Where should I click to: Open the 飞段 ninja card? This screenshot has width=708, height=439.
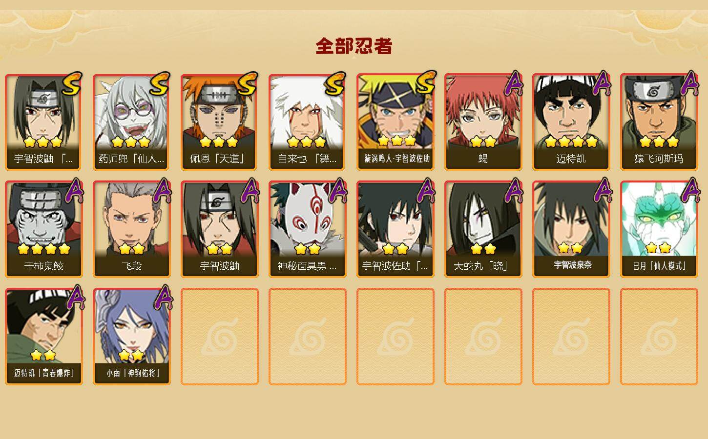point(131,229)
